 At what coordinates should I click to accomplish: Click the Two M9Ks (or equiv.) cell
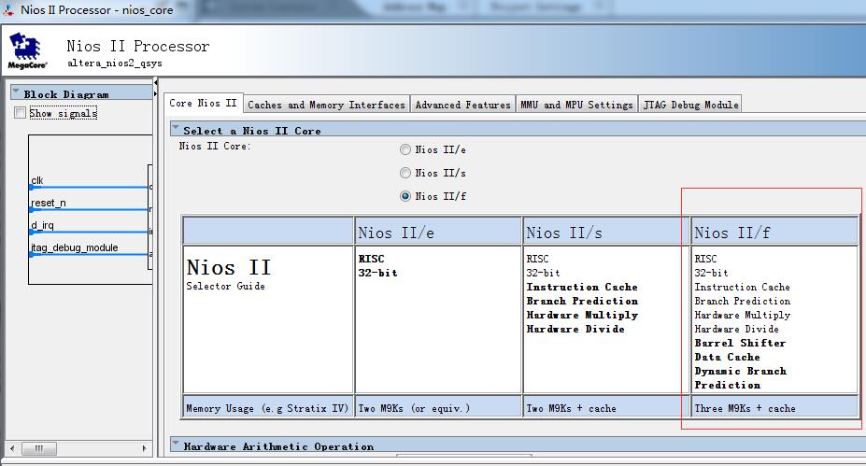tap(438, 408)
